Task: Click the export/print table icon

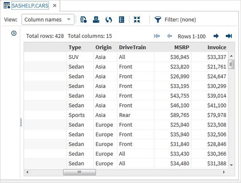Action: 96,19
